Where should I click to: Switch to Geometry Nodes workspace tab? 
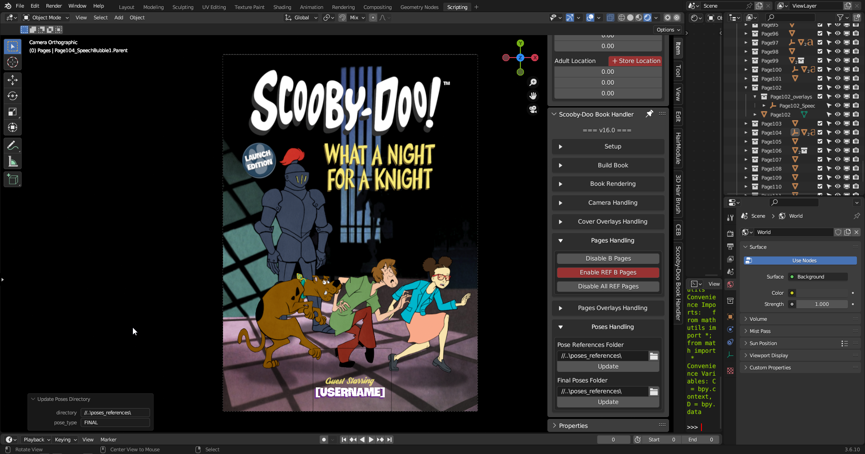click(419, 7)
